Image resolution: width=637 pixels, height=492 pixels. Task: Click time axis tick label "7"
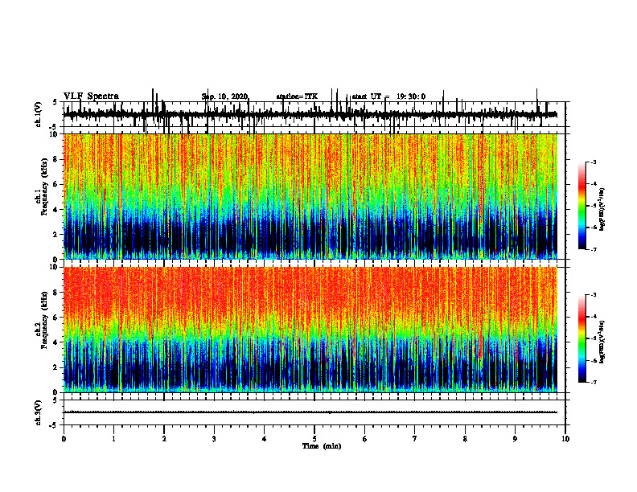(415, 439)
